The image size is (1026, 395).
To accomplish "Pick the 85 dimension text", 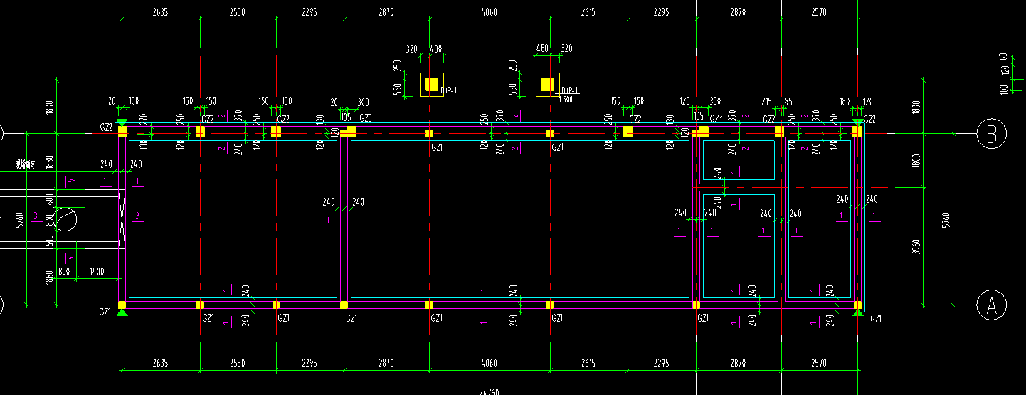I will [x=788, y=102].
